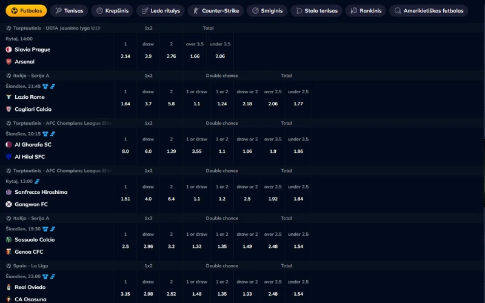The image size is (485, 303).
Task: Click the jersey icon for Sassuolo match
Action: [x=45, y=229]
